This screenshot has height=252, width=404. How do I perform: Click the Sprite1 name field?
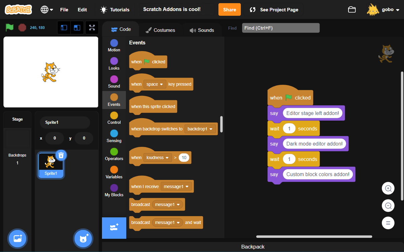[65, 123]
